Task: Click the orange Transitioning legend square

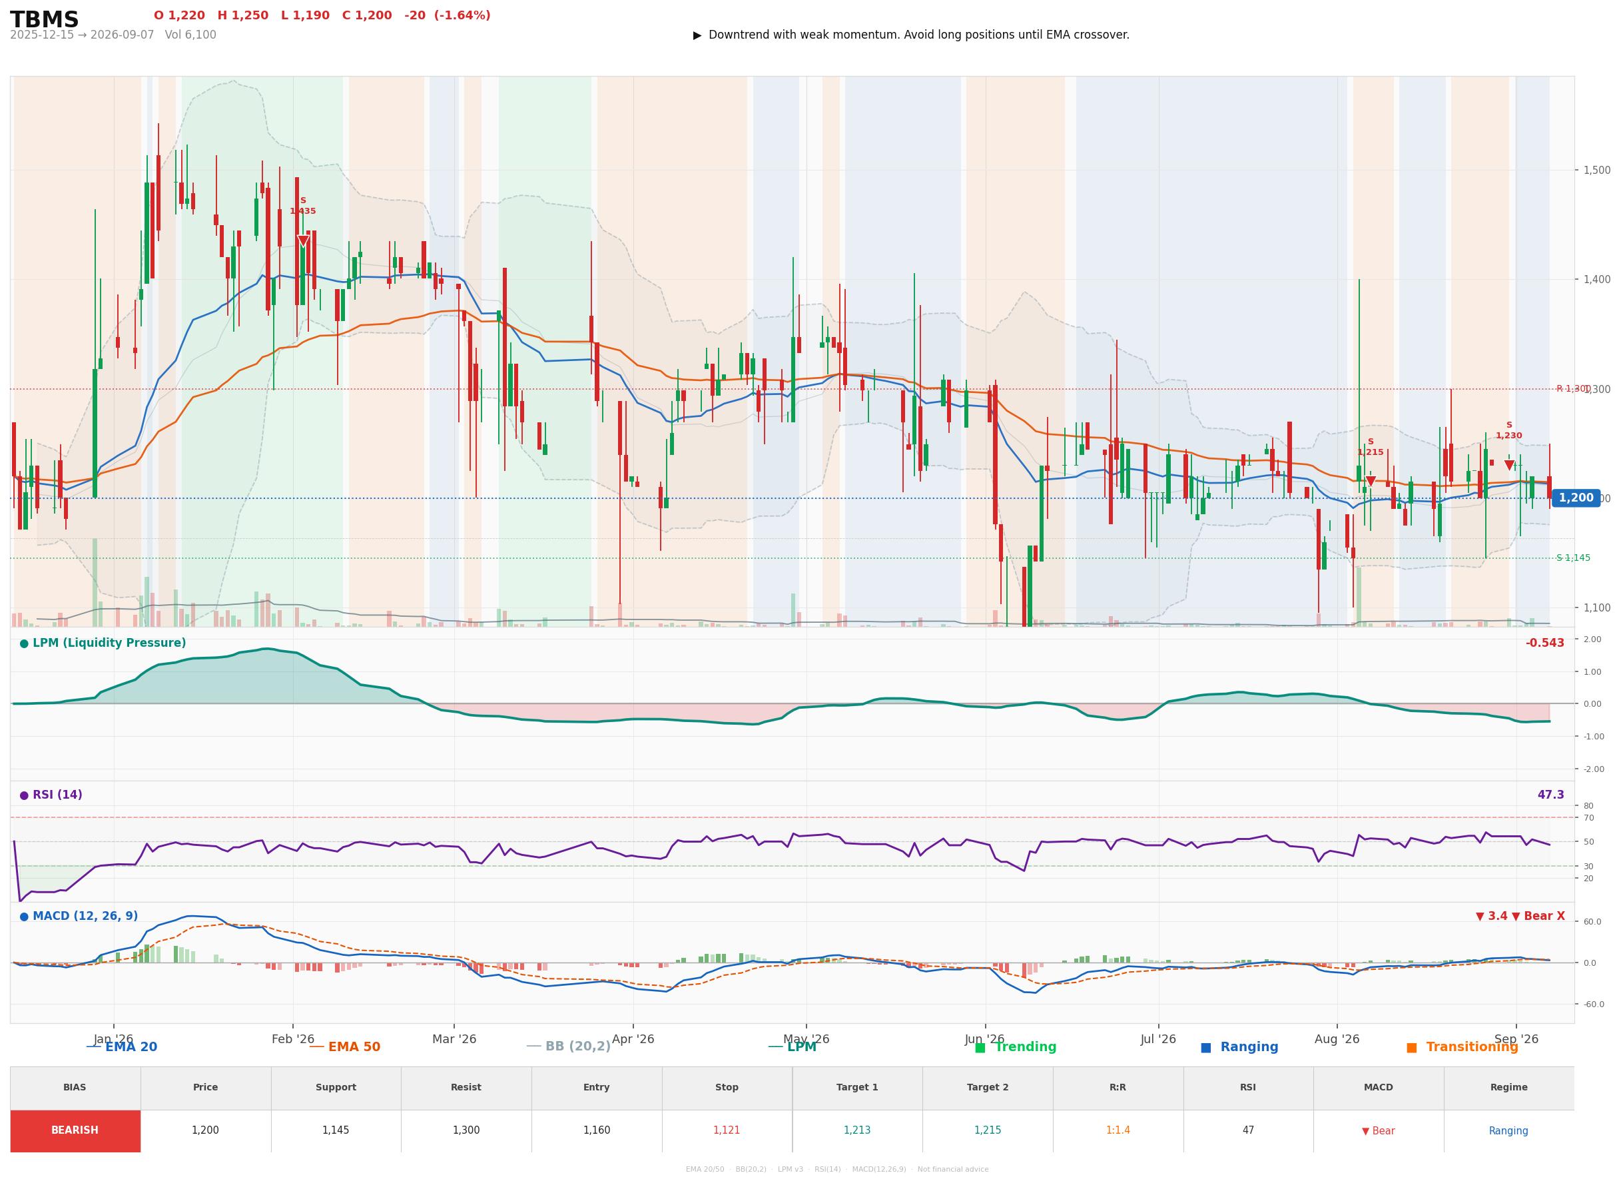Action: click(x=1412, y=1048)
